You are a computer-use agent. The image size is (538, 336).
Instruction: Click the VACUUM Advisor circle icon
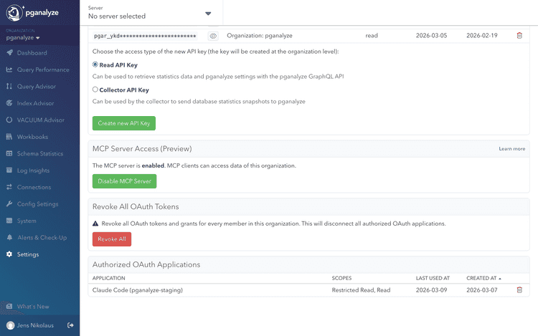point(9,120)
